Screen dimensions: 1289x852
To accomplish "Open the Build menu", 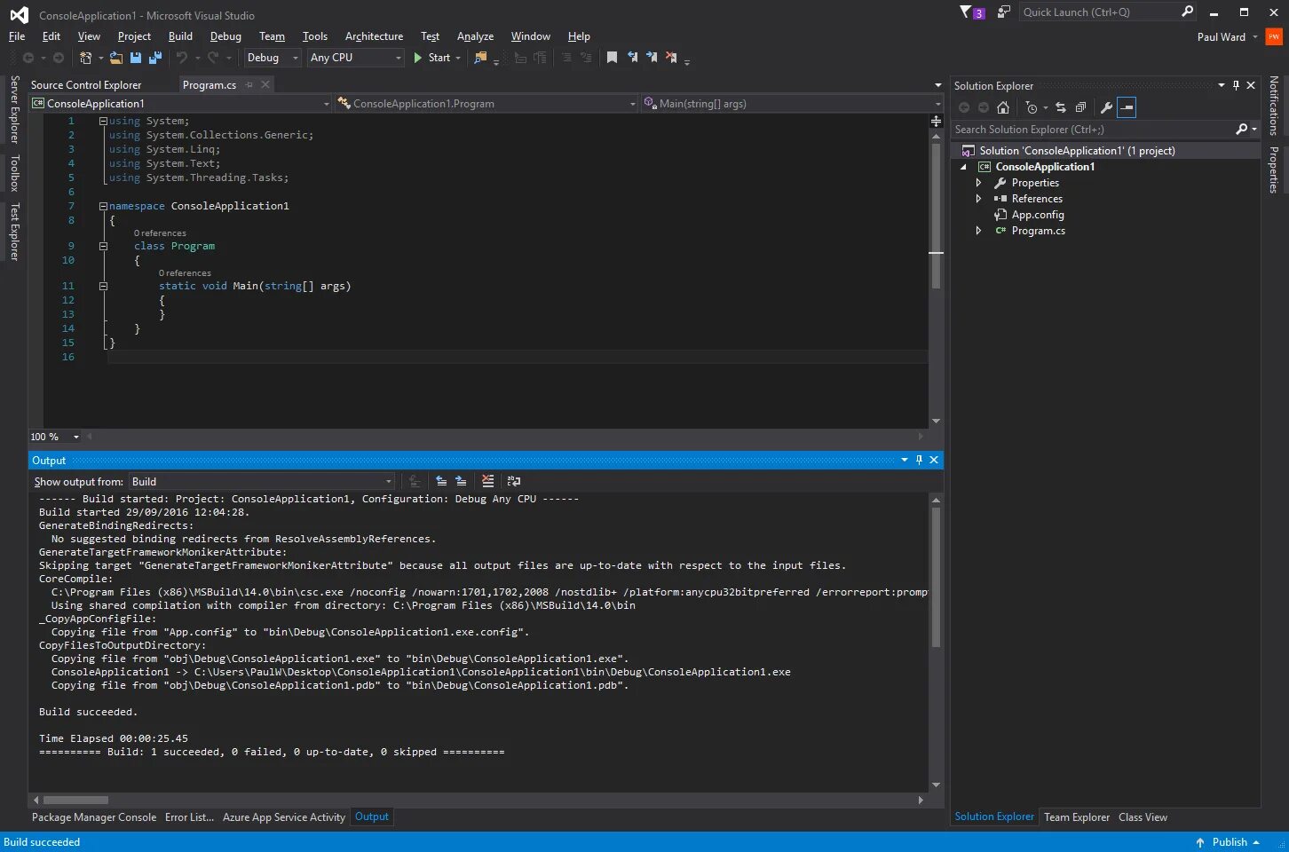I will 180,36.
